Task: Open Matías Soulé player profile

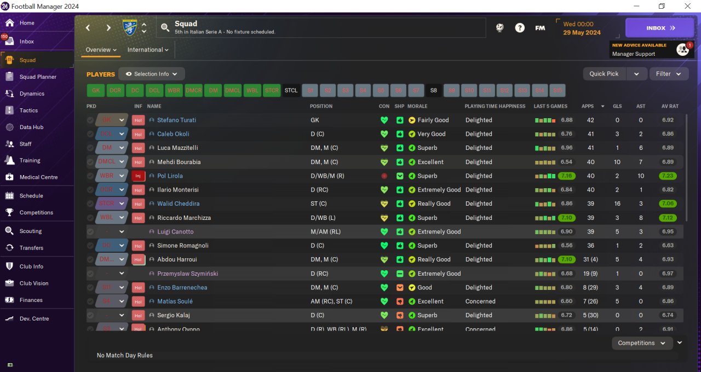Action: 175,301
